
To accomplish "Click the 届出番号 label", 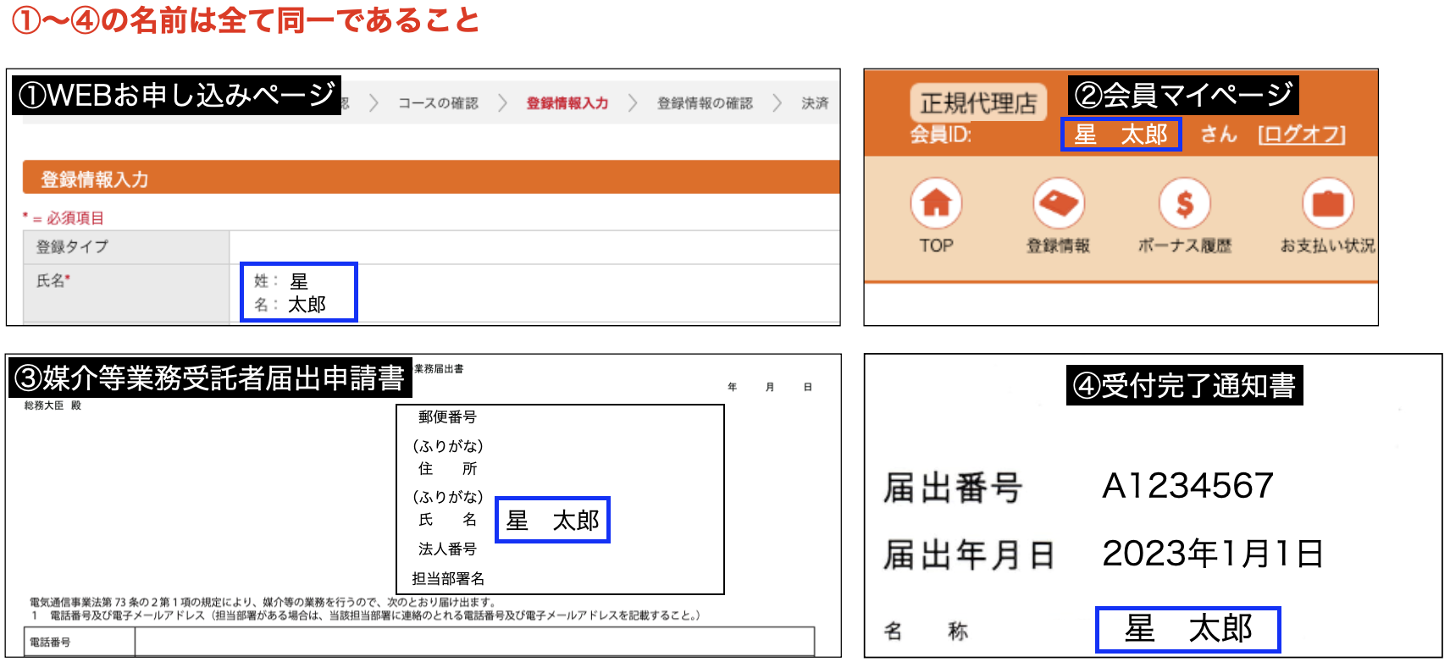I will tap(953, 488).
